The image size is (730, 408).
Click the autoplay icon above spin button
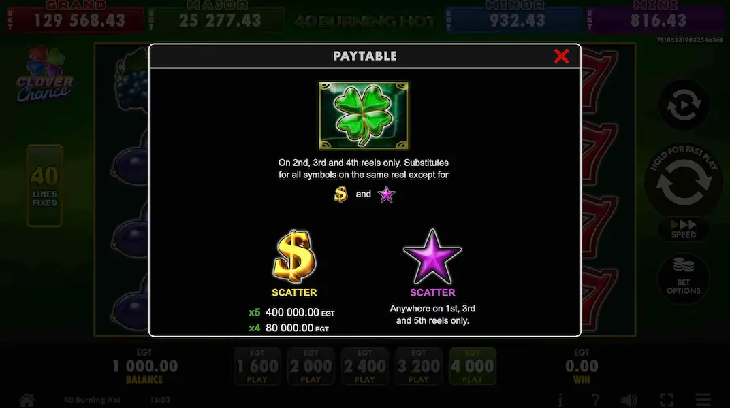(x=684, y=105)
